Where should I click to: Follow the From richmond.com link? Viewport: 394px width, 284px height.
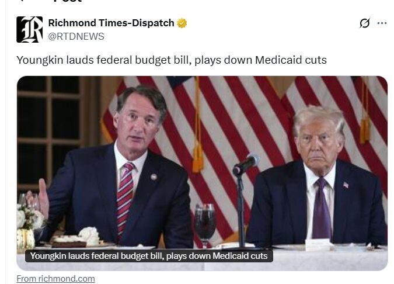click(x=56, y=279)
